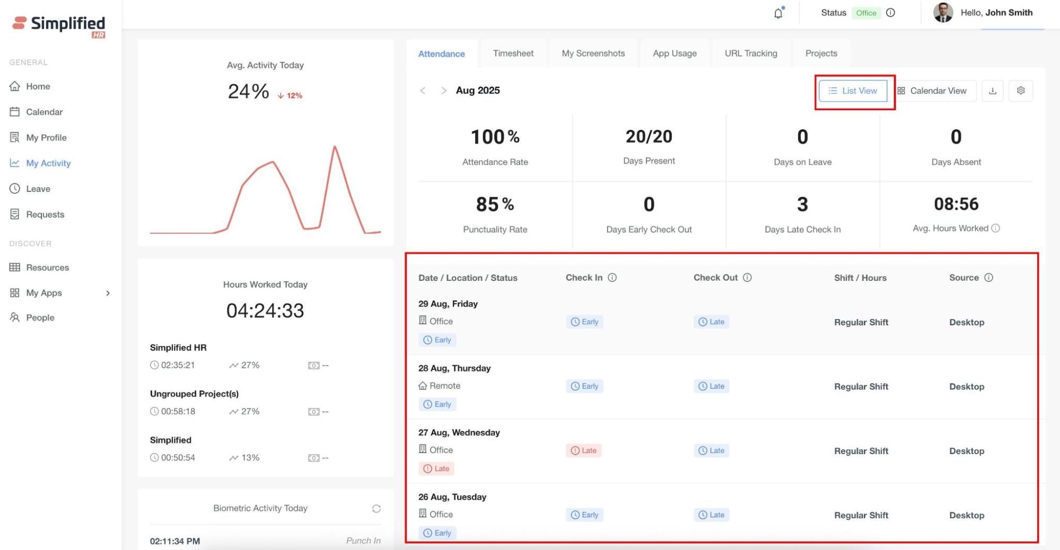
Task: Navigate to People in sidebar
Action: (40, 317)
